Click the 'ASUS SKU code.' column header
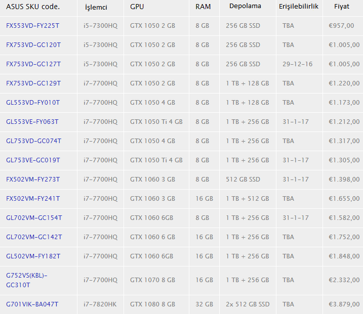This screenshot has width=363, height=314. (33, 7)
